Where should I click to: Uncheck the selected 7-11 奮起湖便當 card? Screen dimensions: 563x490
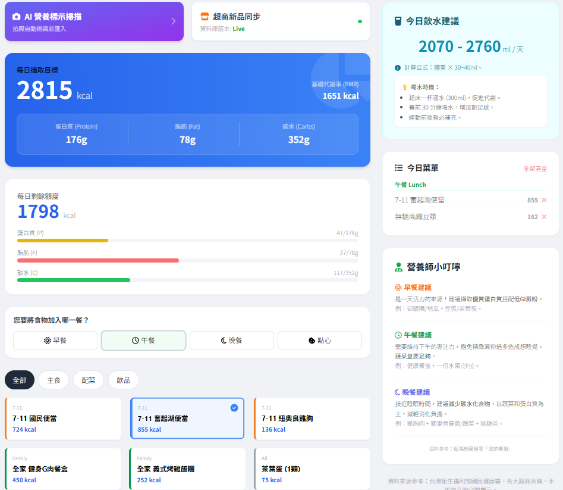234,408
